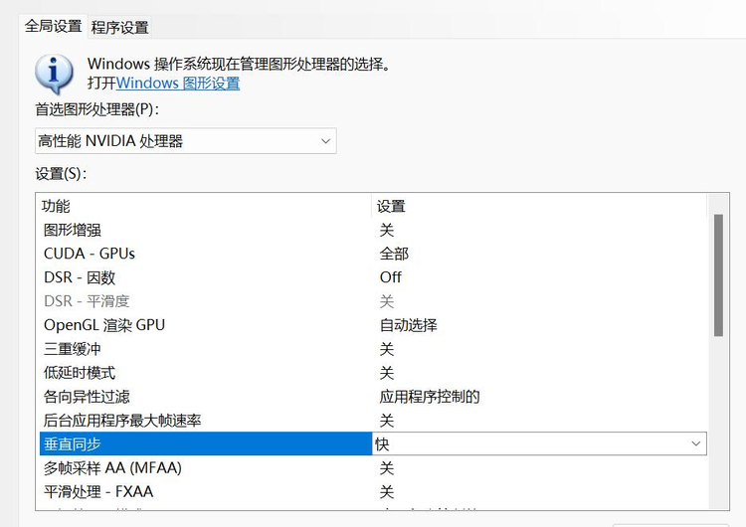Select the 图形增强 setting row

pyautogui.click(x=72, y=230)
